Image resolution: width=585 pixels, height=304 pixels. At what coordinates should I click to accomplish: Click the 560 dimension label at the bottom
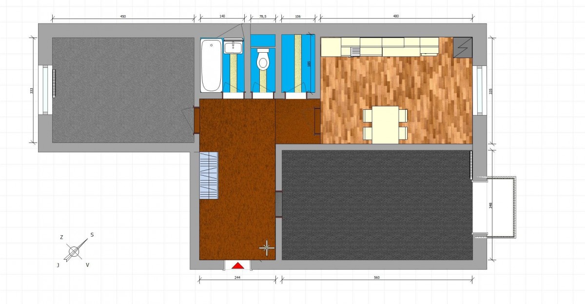377,278
